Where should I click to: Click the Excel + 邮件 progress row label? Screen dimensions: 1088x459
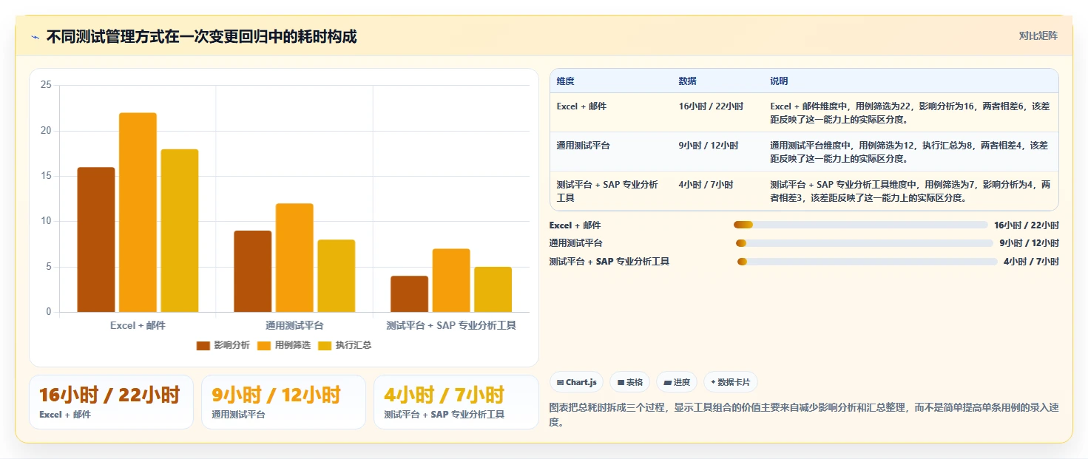tap(575, 225)
